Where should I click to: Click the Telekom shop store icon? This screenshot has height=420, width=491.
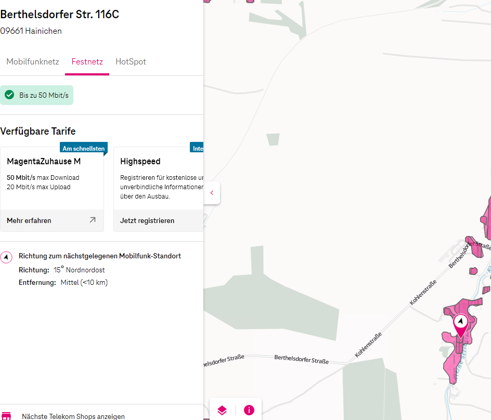(6, 416)
